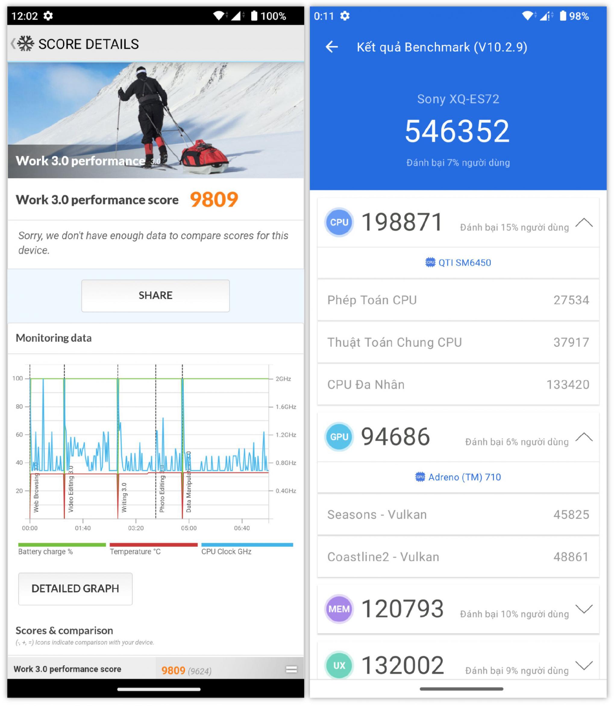The width and height of the screenshot is (614, 706).
Task: Tap Wi-Fi icon in right status bar
Action: tap(528, 16)
